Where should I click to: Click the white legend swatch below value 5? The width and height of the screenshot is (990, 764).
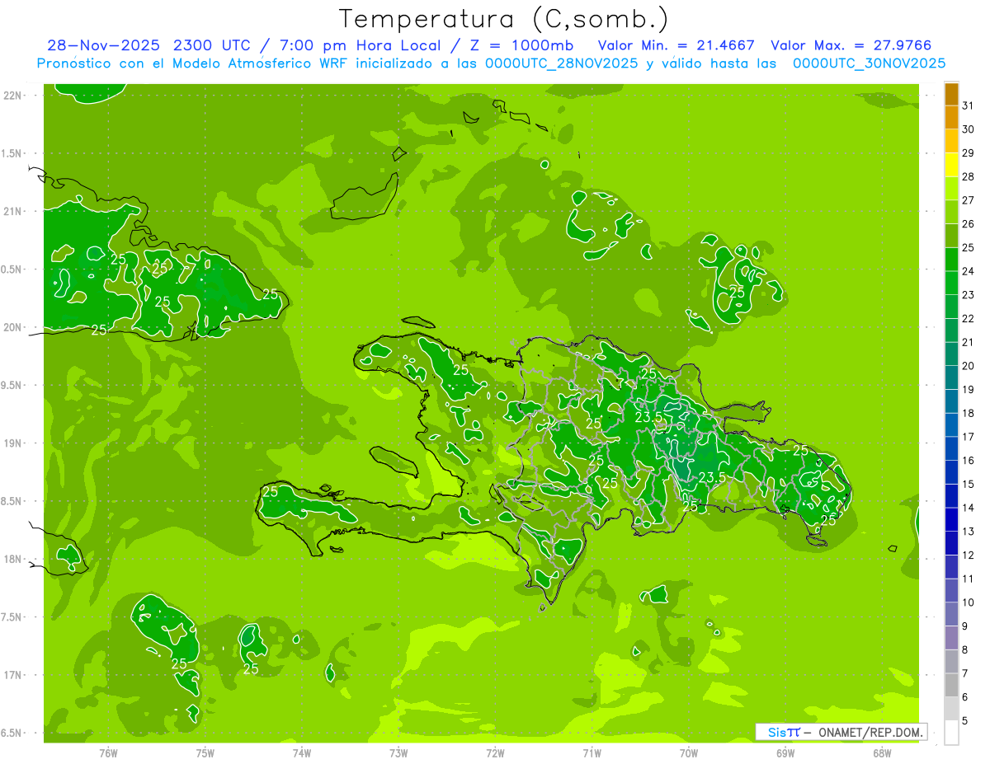click(951, 733)
